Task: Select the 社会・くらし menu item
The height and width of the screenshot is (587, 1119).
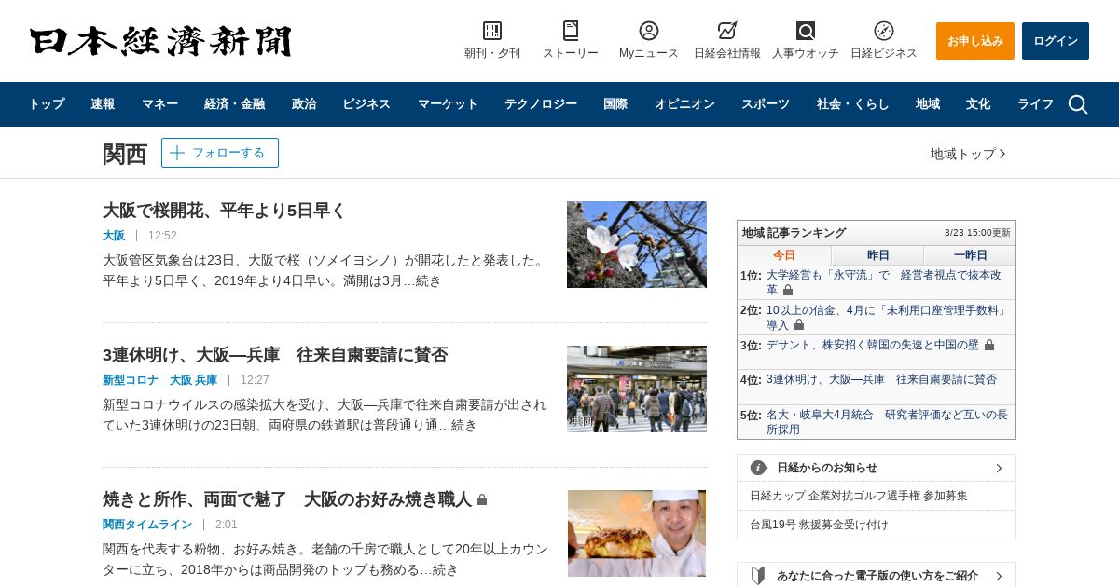Action: (853, 104)
